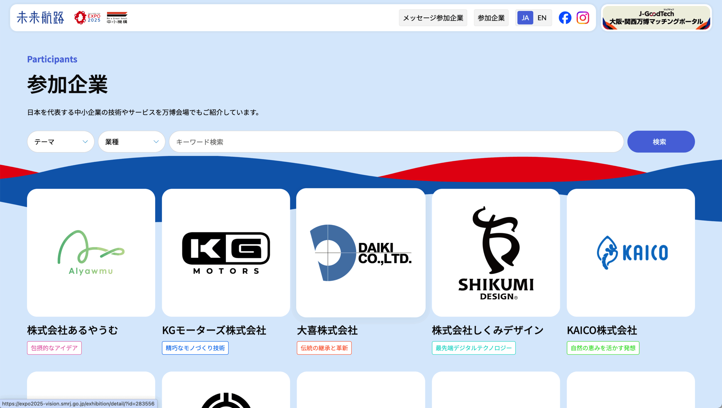The height and width of the screenshot is (408, 722).
Task: Open the J-GoodTech matching portal banner
Action: 656,18
